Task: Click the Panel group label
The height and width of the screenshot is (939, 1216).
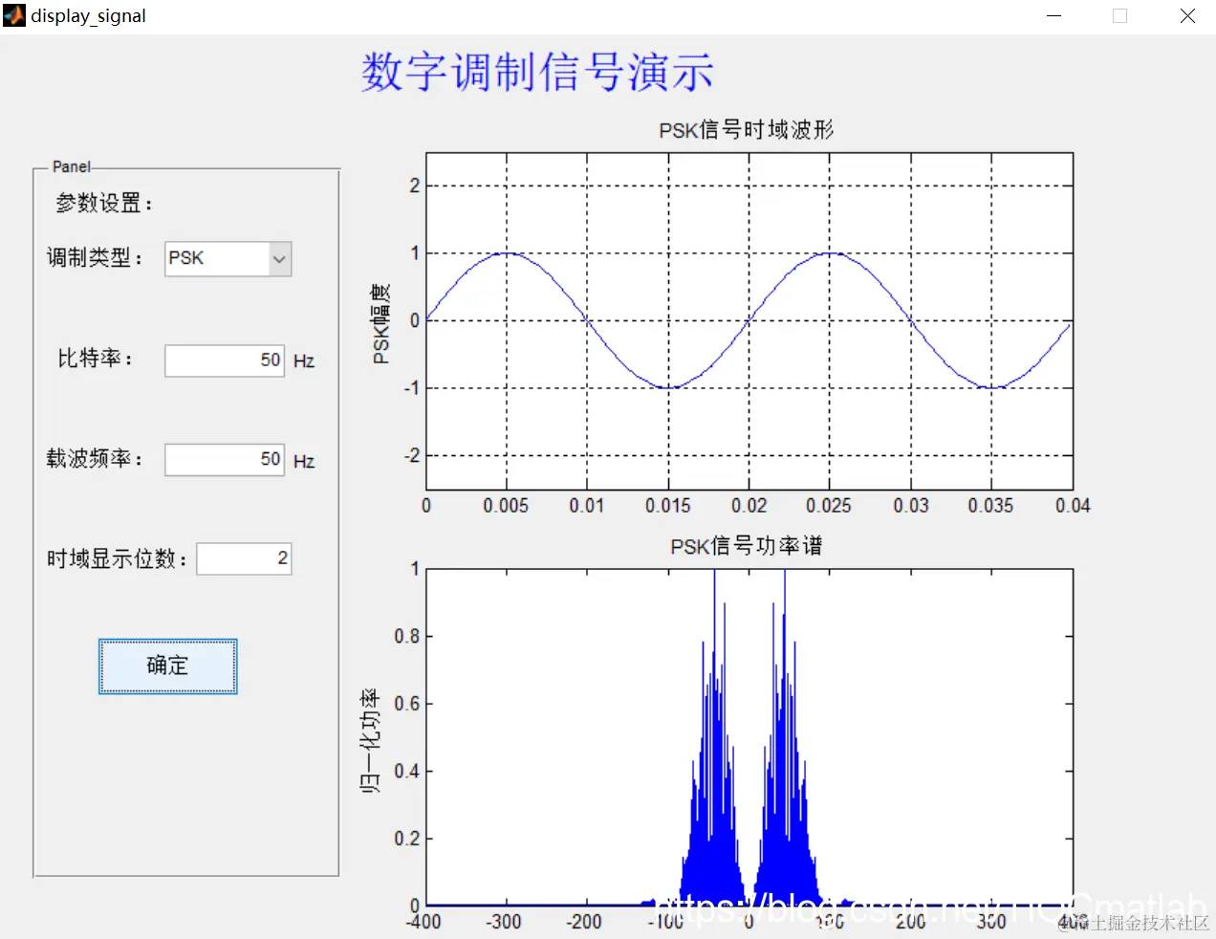Action: 72,166
